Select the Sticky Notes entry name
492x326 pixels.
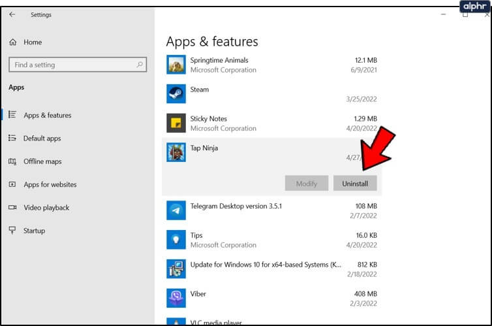point(208,119)
